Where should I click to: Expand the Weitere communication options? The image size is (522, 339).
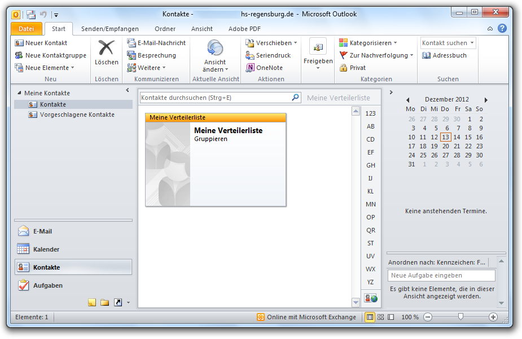point(147,68)
